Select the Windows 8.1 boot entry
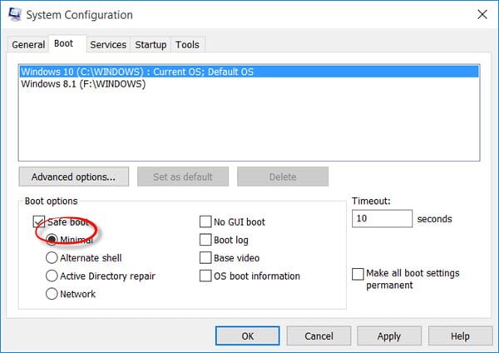Image resolution: width=499 pixels, height=353 pixels. (83, 84)
